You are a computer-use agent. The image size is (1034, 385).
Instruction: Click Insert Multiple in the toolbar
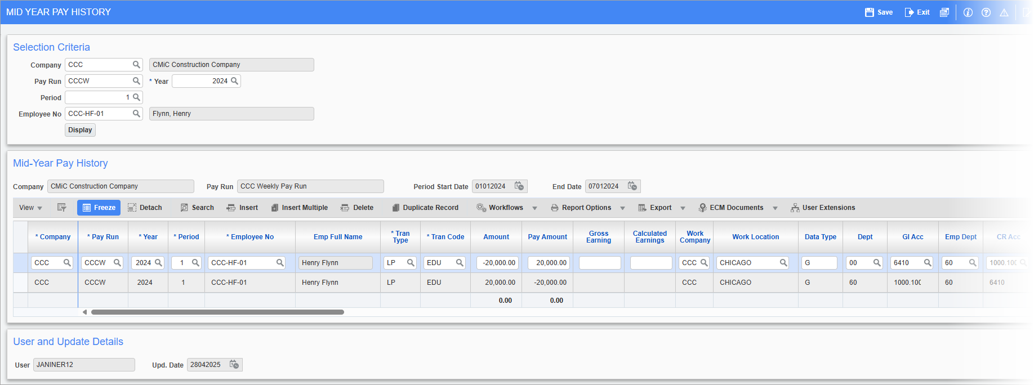click(x=300, y=208)
